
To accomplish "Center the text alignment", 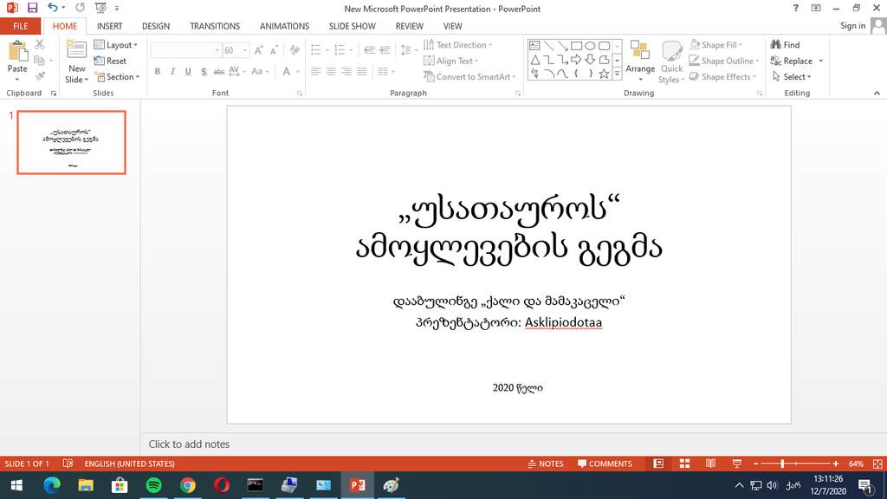I will (x=331, y=71).
